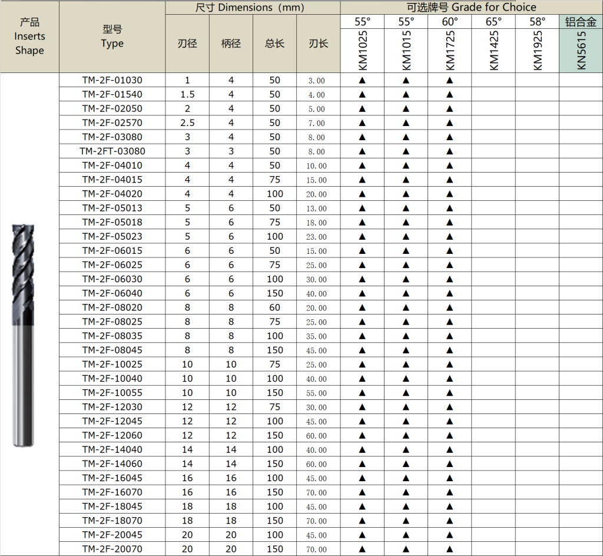Select the KM1925 grade column header
Viewport: 603px width, 556px height.
pyautogui.click(x=538, y=51)
